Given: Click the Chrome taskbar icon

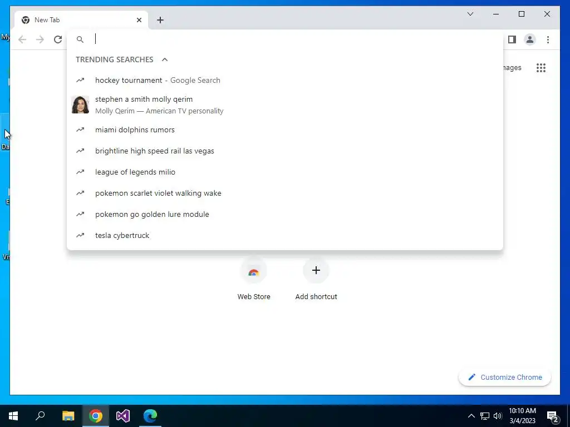Looking at the screenshot, I should (96, 416).
